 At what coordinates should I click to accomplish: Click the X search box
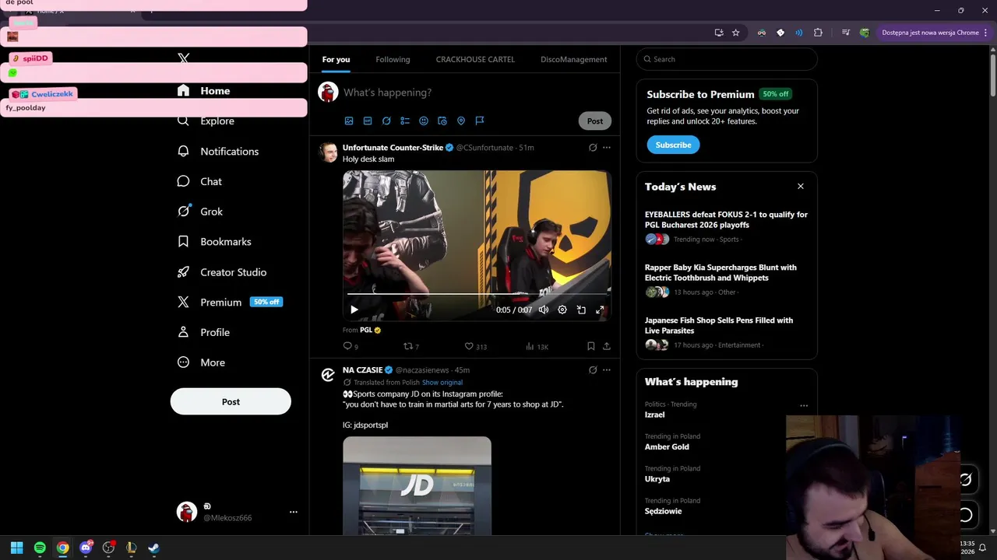click(727, 59)
